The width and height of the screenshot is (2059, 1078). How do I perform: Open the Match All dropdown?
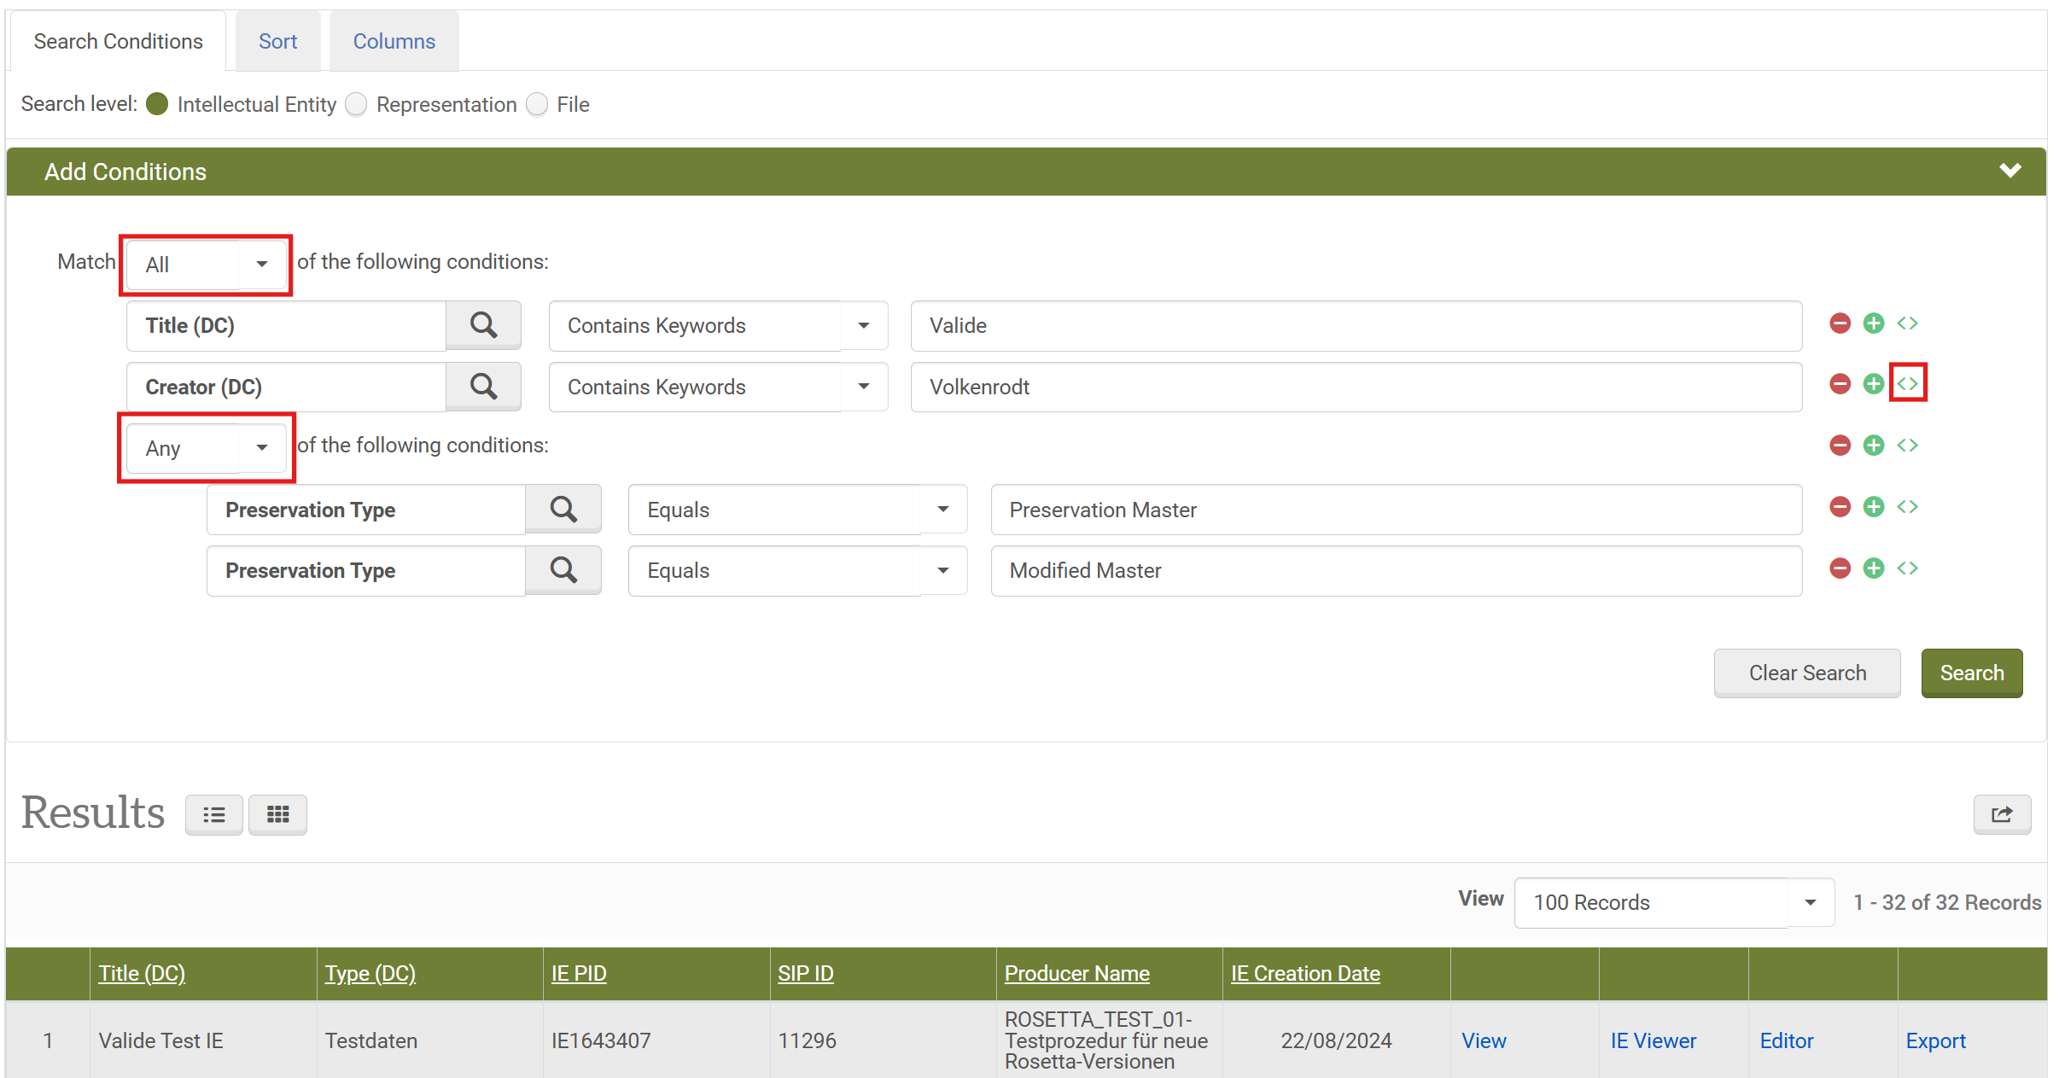(x=206, y=265)
